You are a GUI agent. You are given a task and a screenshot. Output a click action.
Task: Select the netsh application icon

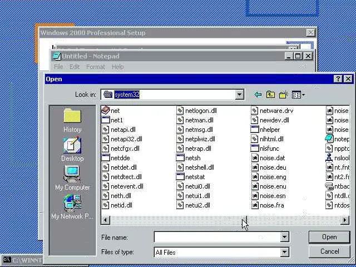[180, 158]
